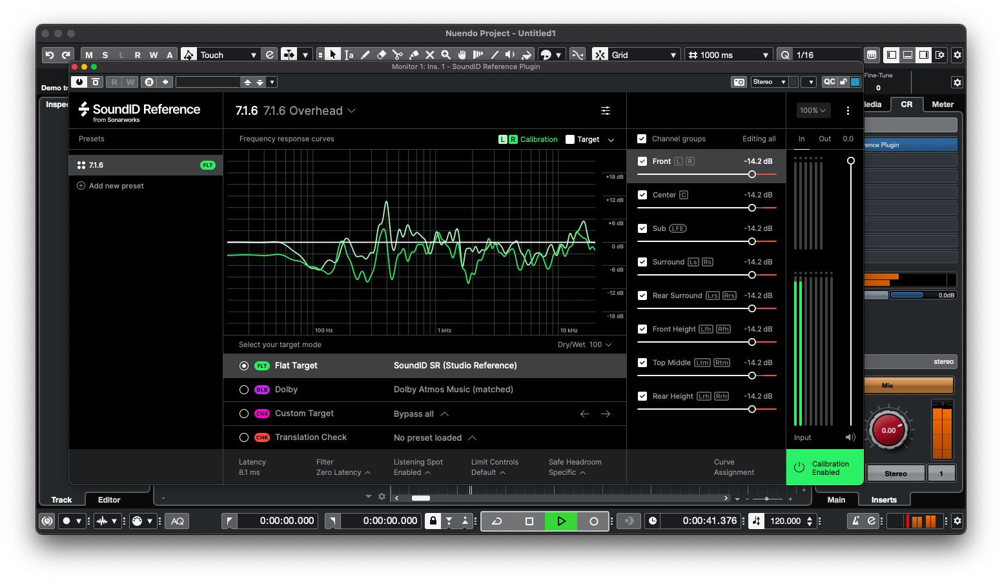This screenshot has width=1002, height=582.
Task: Open the 100% zoom dropdown
Action: click(x=813, y=110)
